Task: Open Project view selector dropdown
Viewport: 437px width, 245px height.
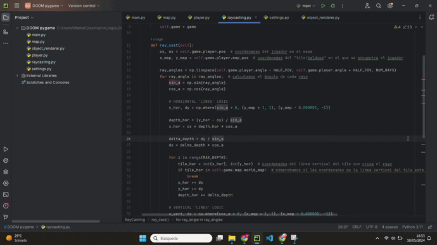Action: point(24,17)
